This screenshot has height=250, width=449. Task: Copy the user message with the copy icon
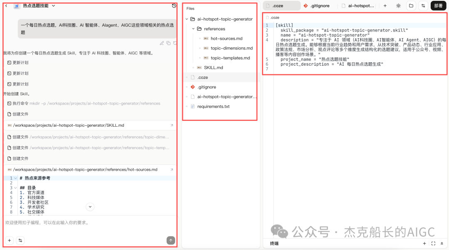168,43
